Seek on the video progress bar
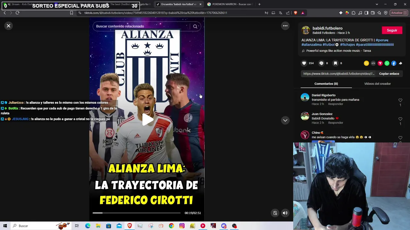The image size is (410, 230). coord(136,213)
